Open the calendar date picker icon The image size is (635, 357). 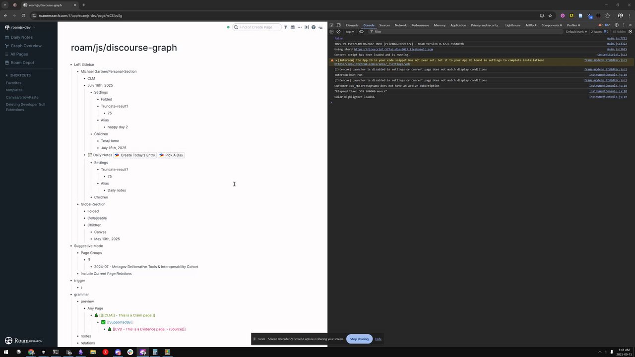tap(293, 27)
